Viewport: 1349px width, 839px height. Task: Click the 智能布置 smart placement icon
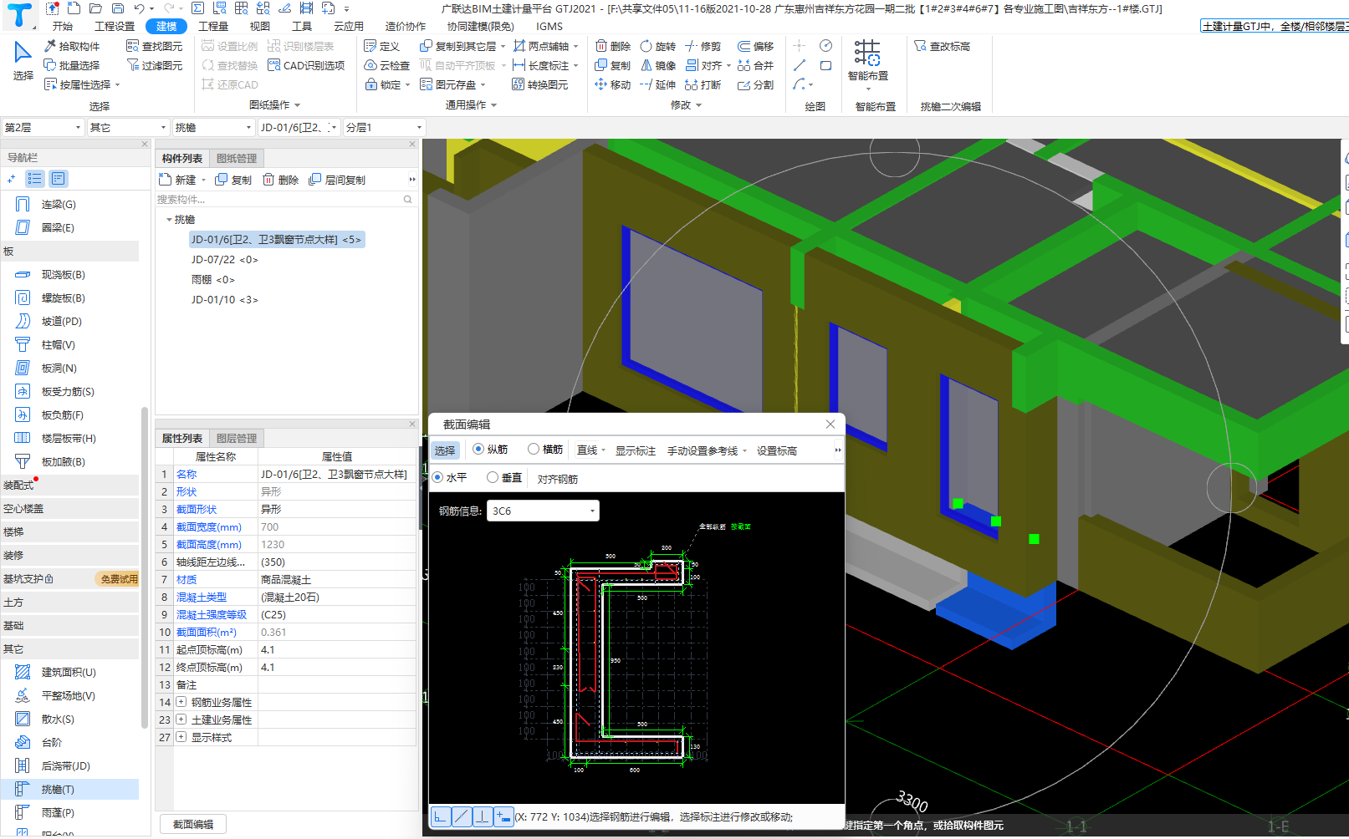tap(867, 53)
